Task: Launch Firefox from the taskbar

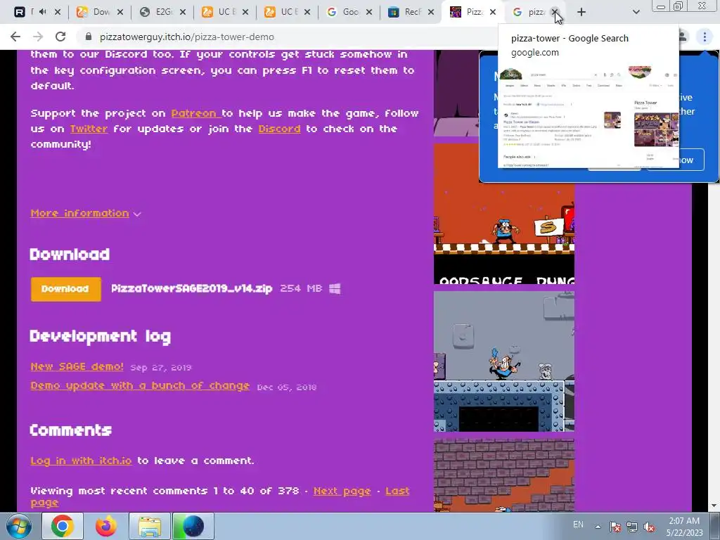Action: [106, 526]
